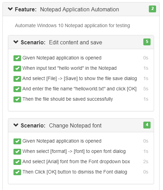Click check icon for dismiss Font dialog step
The width and height of the screenshot is (163, 190).
pos(17,172)
